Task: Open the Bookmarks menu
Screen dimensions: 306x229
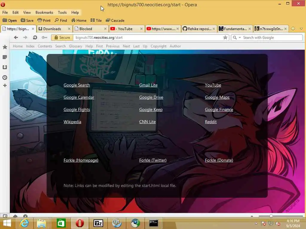Action: pyautogui.click(x=44, y=13)
